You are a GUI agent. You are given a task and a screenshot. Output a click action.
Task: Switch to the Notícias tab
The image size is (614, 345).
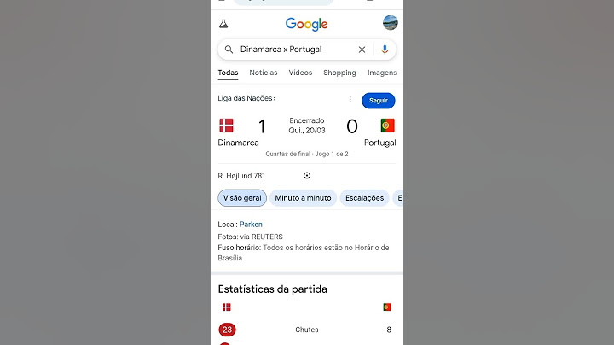(x=264, y=73)
